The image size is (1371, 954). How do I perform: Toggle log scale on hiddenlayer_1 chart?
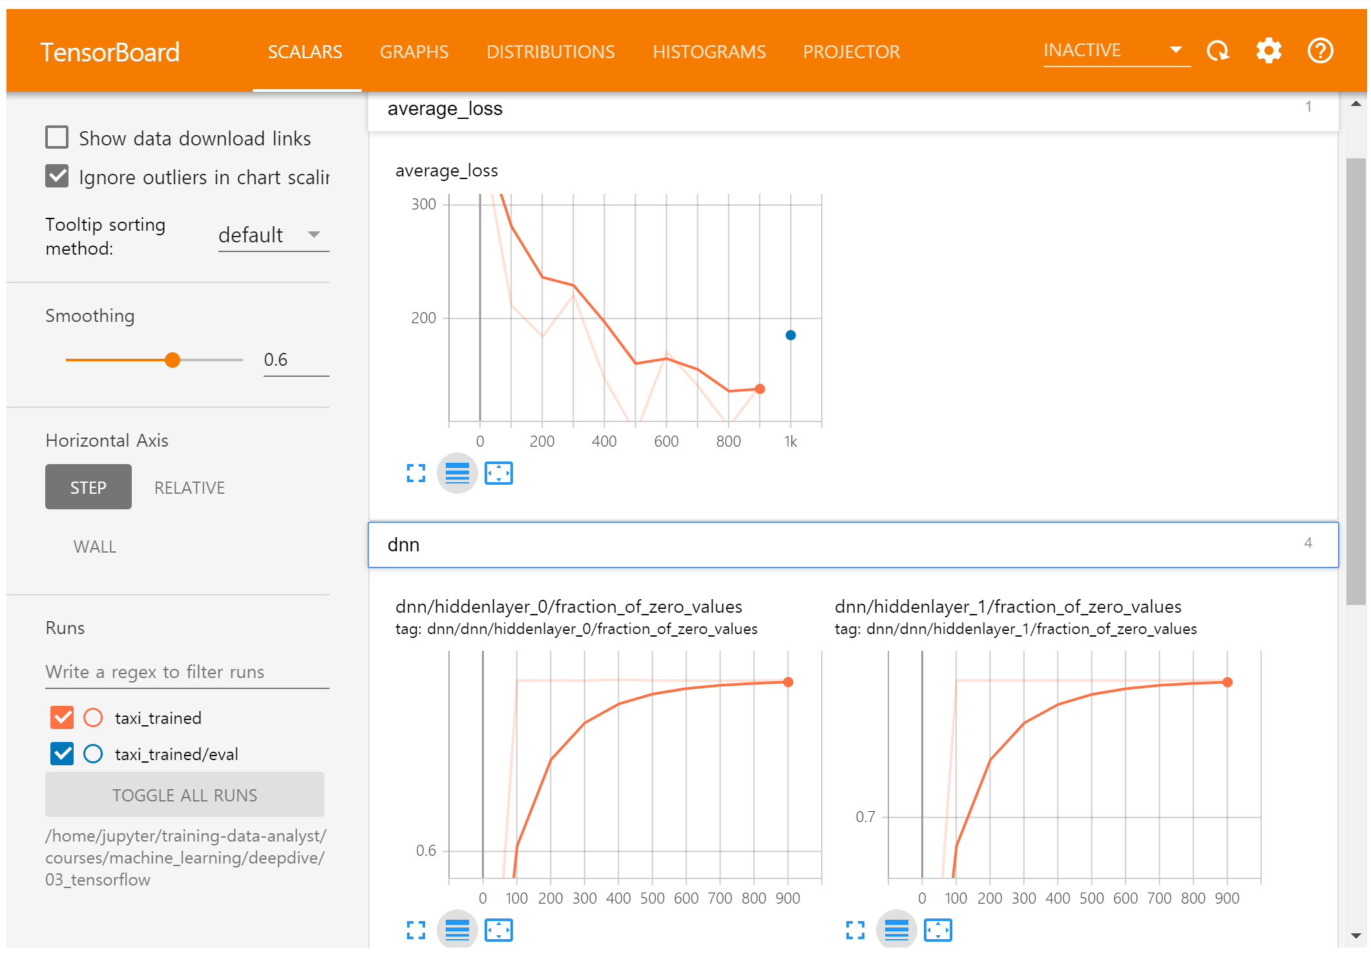(x=896, y=930)
